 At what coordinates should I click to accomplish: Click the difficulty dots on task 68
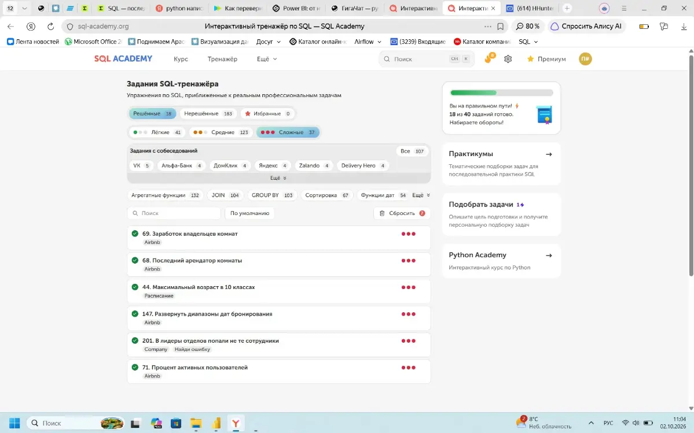tap(408, 261)
